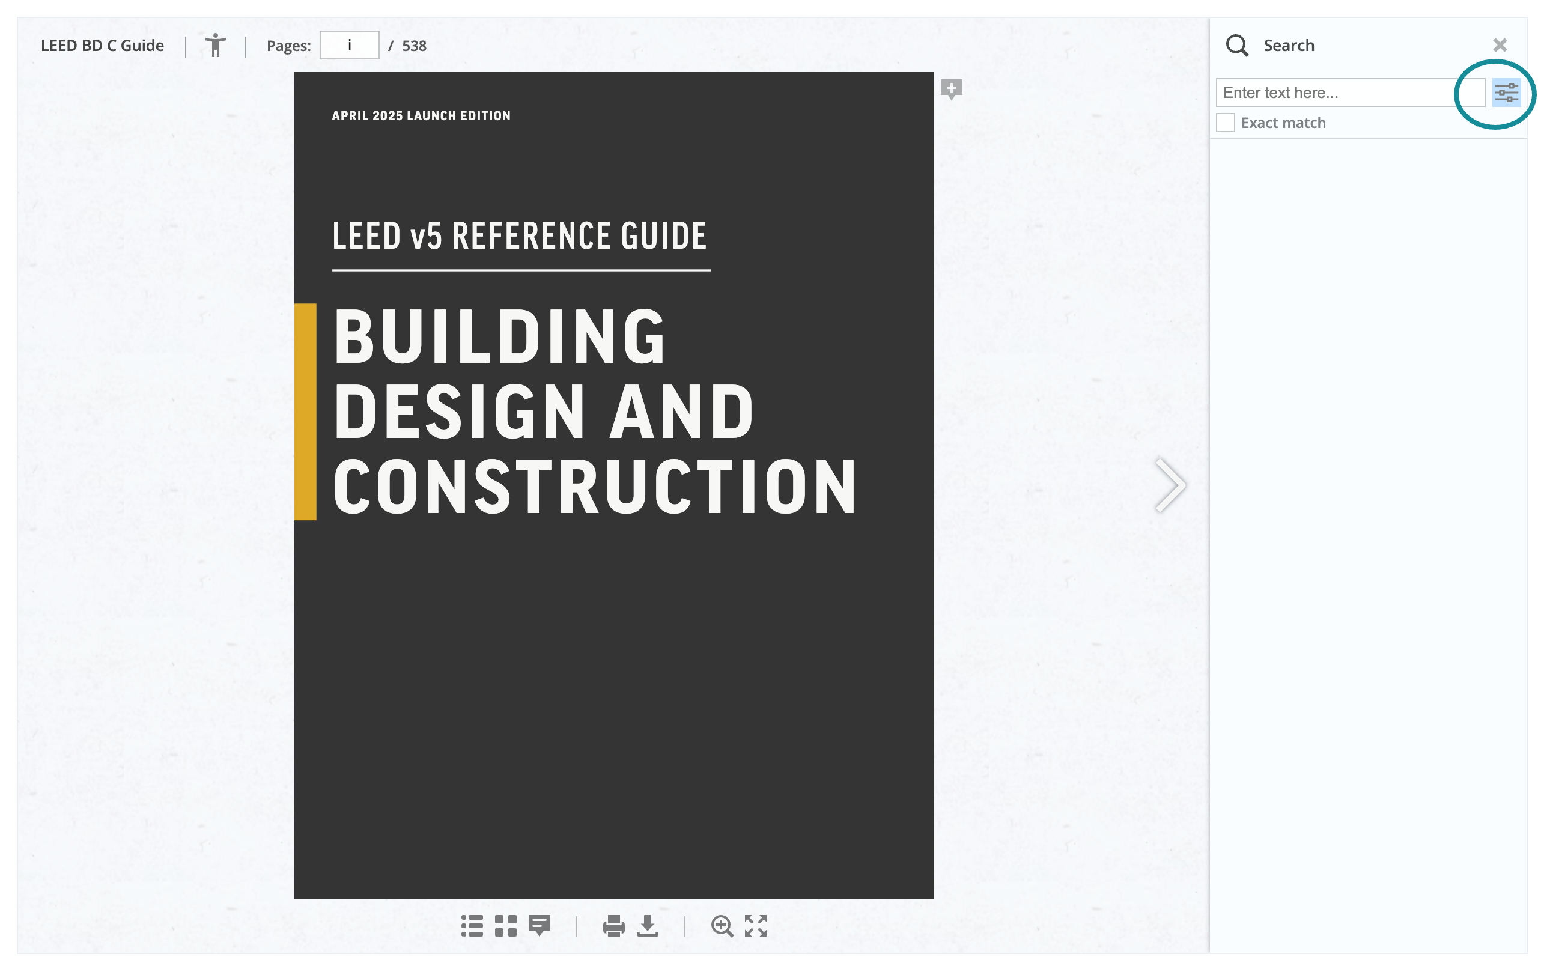Click the LEED BD C Guide title
This screenshot has height=972, width=1544.
click(x=103, y=46)
